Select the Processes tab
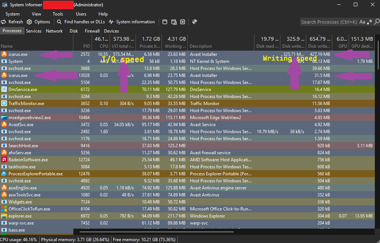 click(12, 31)
